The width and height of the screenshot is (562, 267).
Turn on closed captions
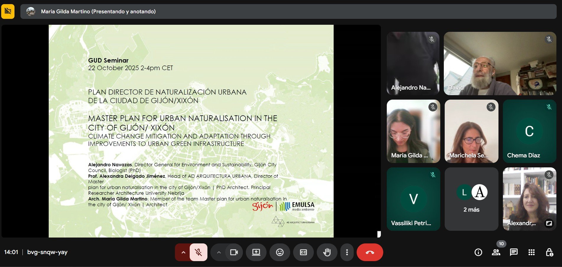point(303,252)
